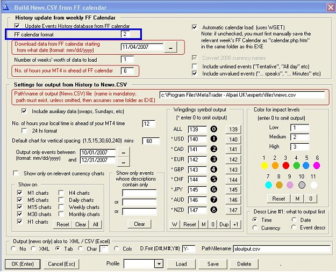This screenshot has height=272, width=336.
Task: Click Cancel (Esc) button
Action: [61, 264]
